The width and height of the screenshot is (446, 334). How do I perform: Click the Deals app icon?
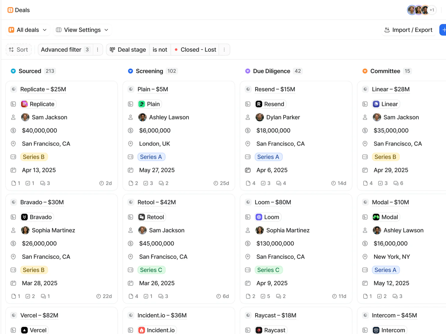coord(10,10)
